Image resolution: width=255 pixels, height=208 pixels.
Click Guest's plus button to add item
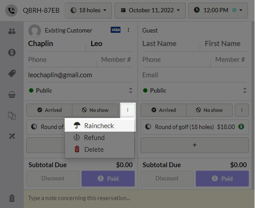click(194, 145)
